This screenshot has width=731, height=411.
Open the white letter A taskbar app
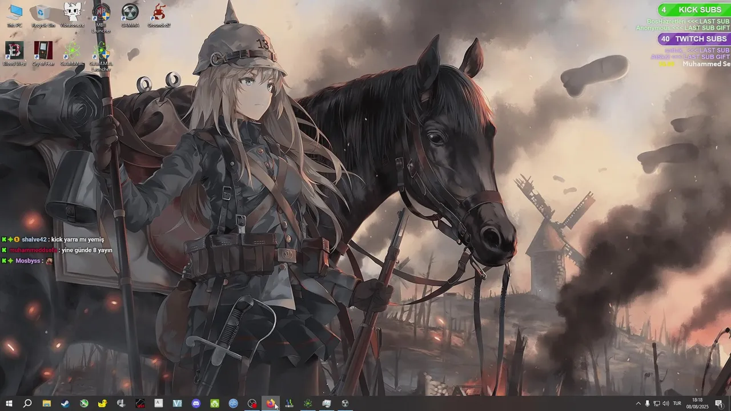coord(158,404)
